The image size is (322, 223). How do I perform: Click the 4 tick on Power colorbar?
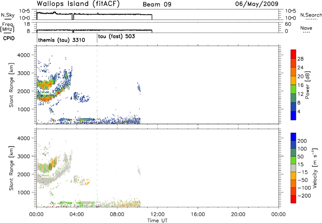click(x=299, y=111)
